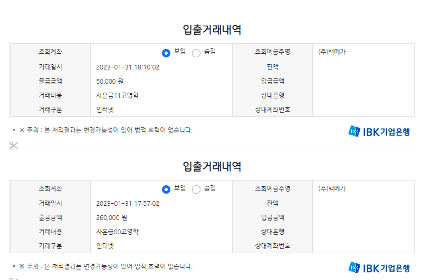Click IBK기업은행 logo under the 260,000 원 receipt
The height and width of the screenshot is (280, 422).
point(379,267)
